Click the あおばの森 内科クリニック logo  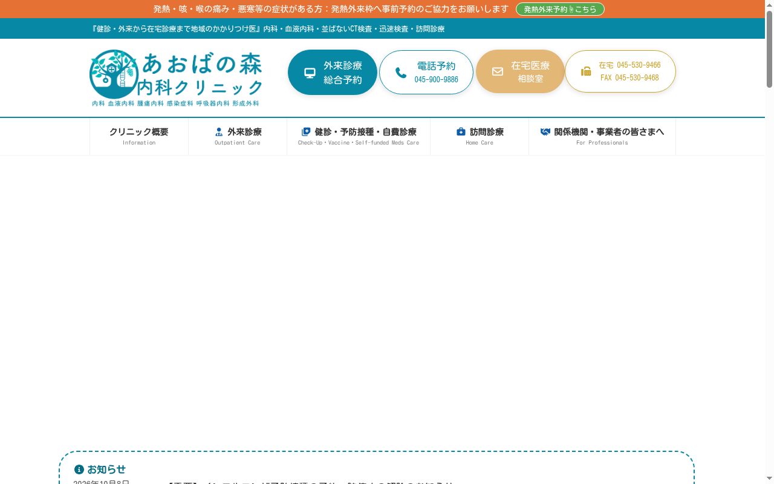tap(176, 78)
